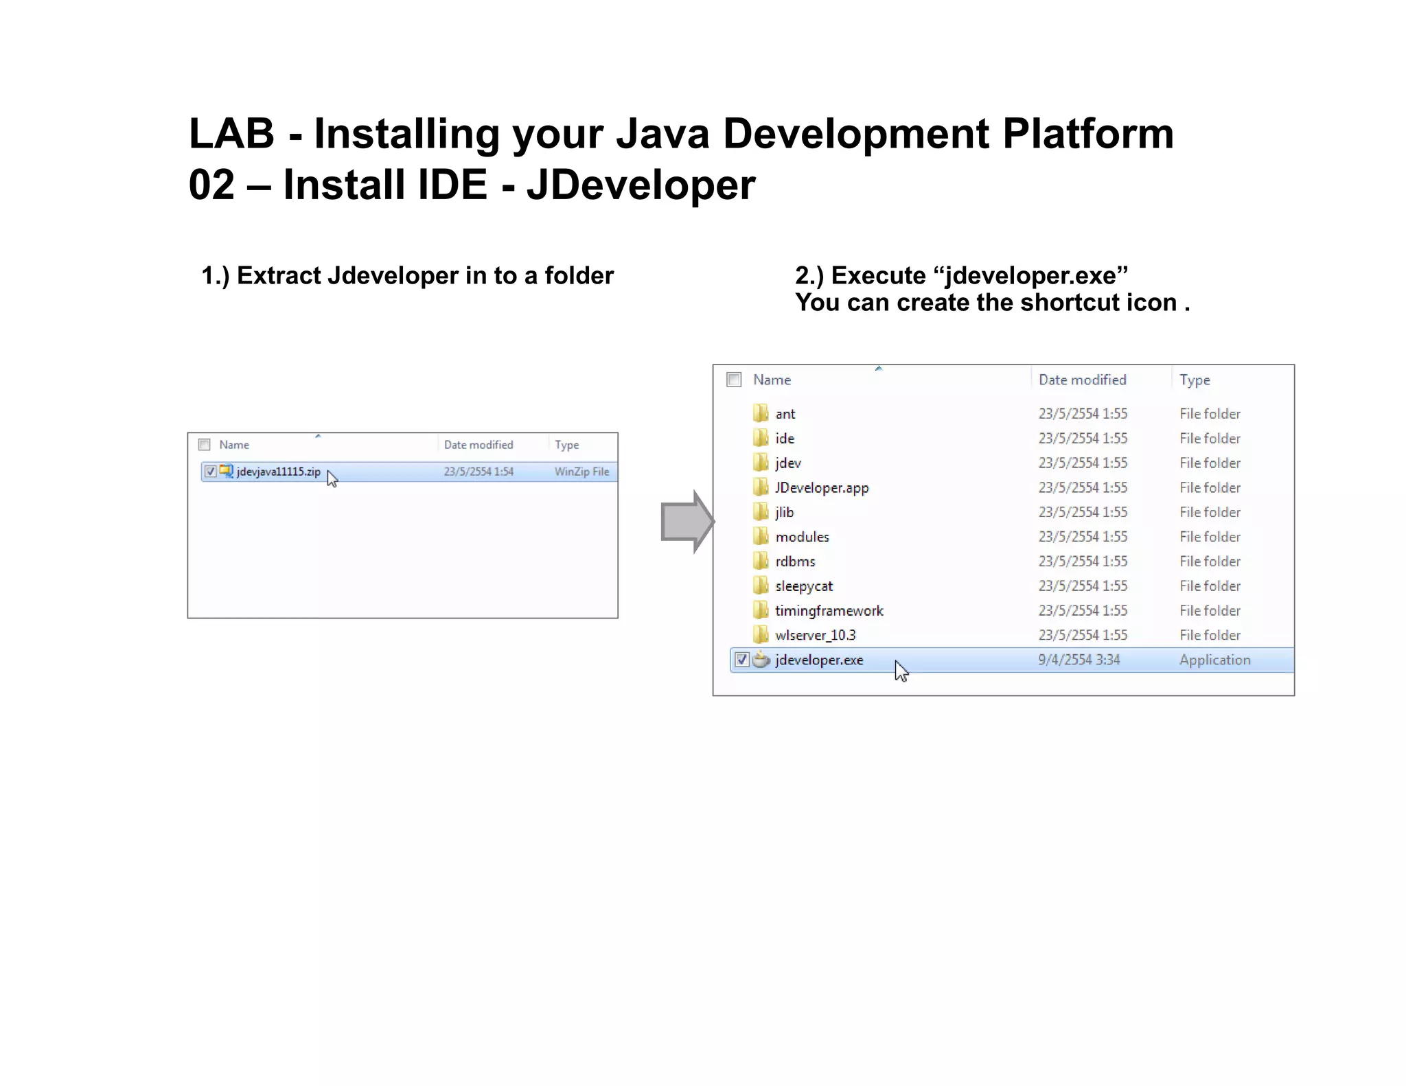Select the timingframework folder name
Screen dimensions: 1406x1086
[829, 611]
